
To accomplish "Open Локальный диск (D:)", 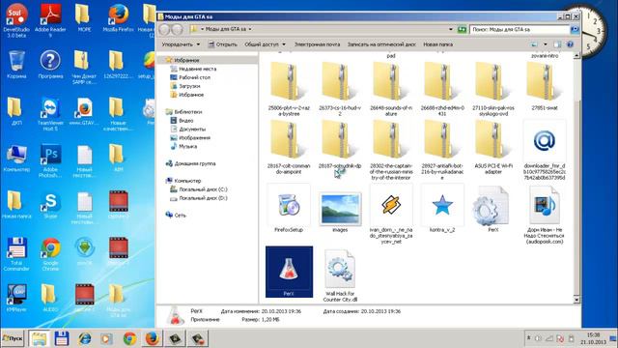I will click(199, 198).
